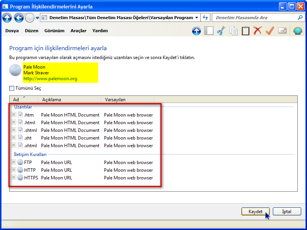Click the Paste clipboard icon
This screenshot has width=307, height=230.
click(x=246, y=31)
